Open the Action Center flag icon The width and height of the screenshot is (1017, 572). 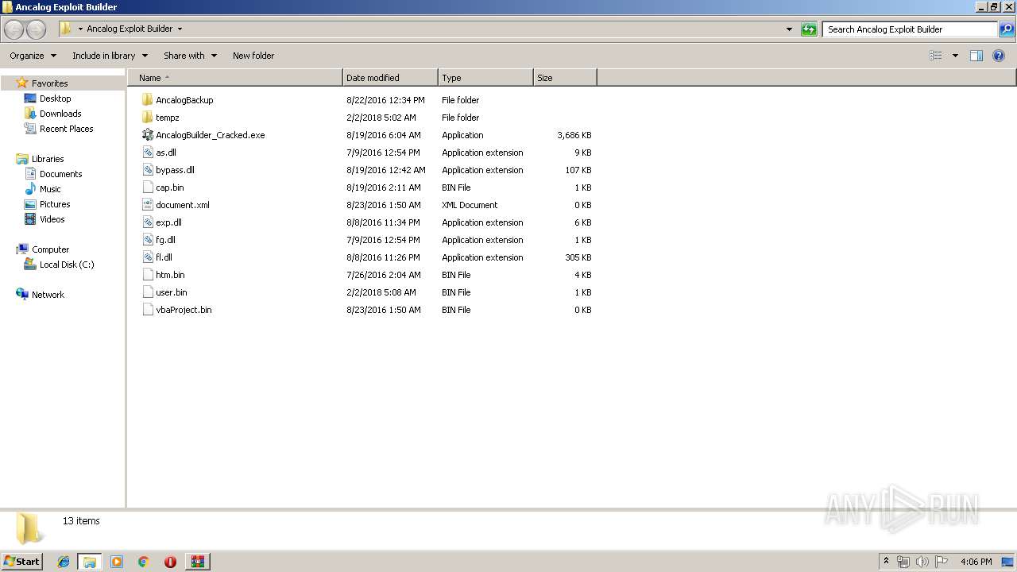click(942, 562)
